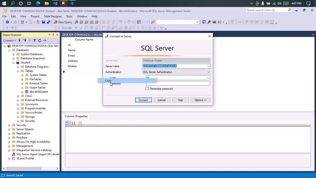The width and height of the screenshot is (316, 178).
Task: Select Copy in the context menu
Action: pyautogui.click(x=127, y=81)
